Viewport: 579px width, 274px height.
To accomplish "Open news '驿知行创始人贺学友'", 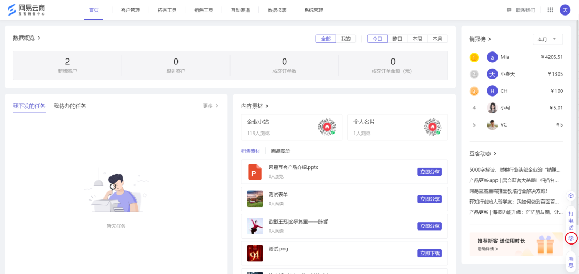I will click(x=515, y=202).
